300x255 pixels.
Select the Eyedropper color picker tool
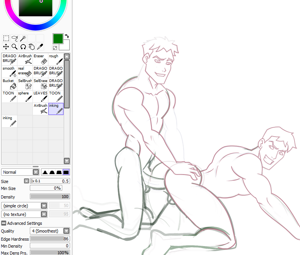coord(40,46)
